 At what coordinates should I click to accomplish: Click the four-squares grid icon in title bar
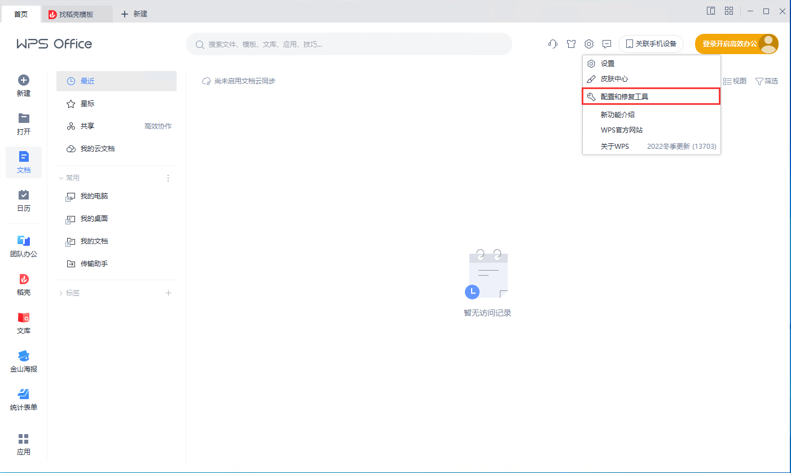(729, 11)
